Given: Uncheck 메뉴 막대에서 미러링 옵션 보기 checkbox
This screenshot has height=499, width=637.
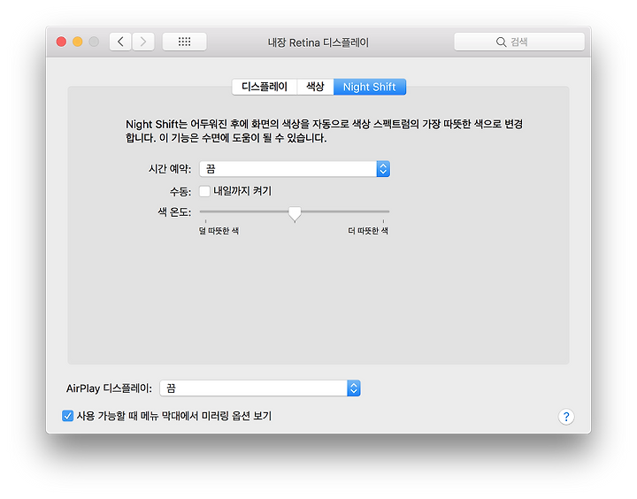Looking at the screenshot, I should click(x=67, y=416).
